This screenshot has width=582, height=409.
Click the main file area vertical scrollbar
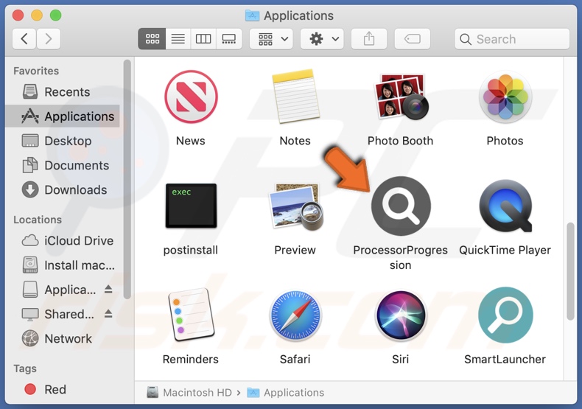(x=570, y=271)
